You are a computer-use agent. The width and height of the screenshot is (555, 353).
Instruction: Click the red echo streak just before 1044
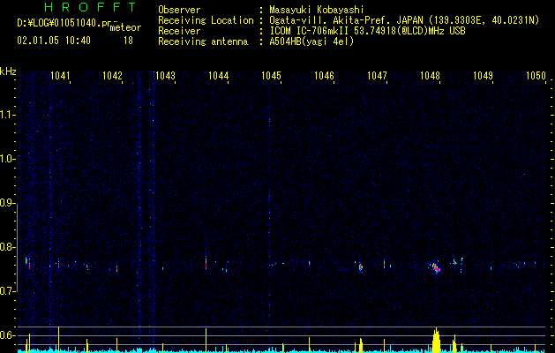(206, 263)
